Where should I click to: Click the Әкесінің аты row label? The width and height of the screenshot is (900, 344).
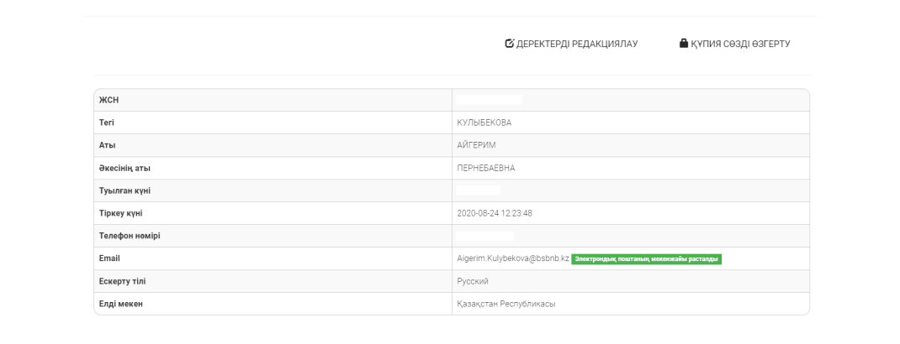(124, 168)
